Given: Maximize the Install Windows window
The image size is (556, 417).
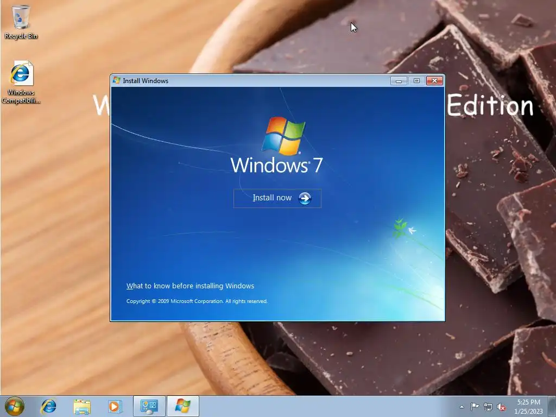Looking at the screenshot, I should [x=416, y=81].
